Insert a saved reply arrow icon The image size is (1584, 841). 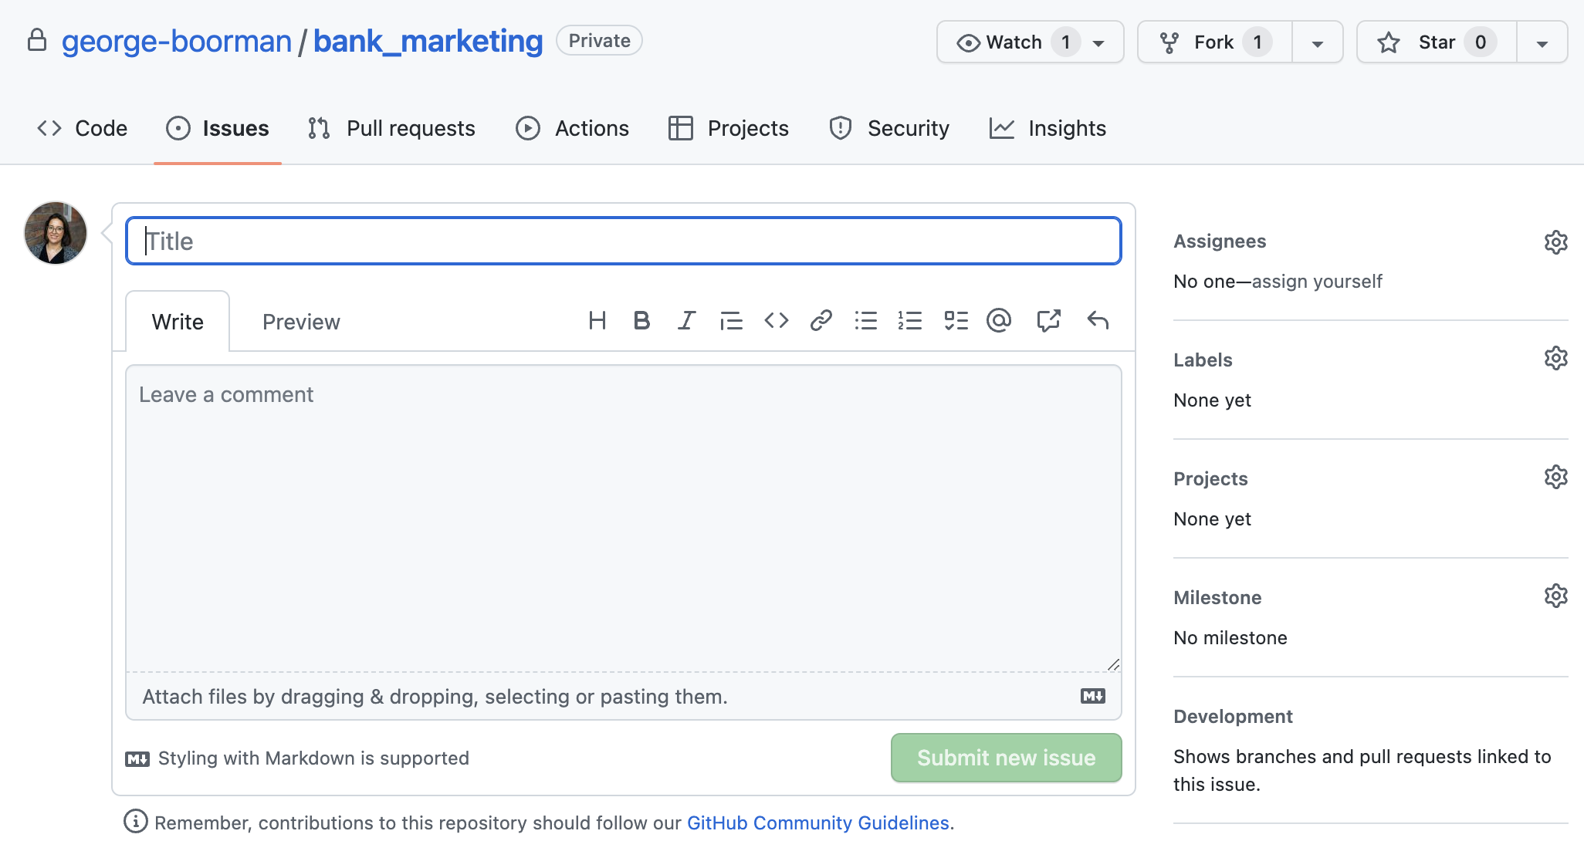(1098, 320)
